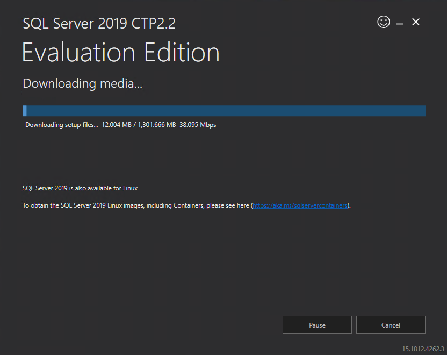This screenshot has width=447, height=355.
Task: Select the "Downloading media..." heading
Action: click(82, 83)
